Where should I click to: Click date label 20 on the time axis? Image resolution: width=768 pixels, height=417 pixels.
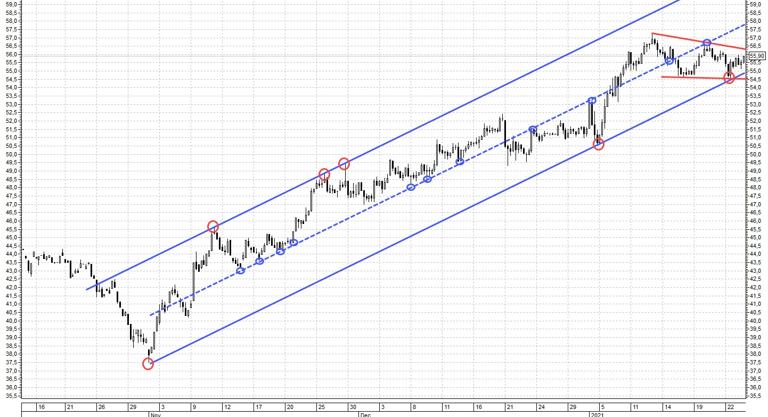tap(290, 407)
